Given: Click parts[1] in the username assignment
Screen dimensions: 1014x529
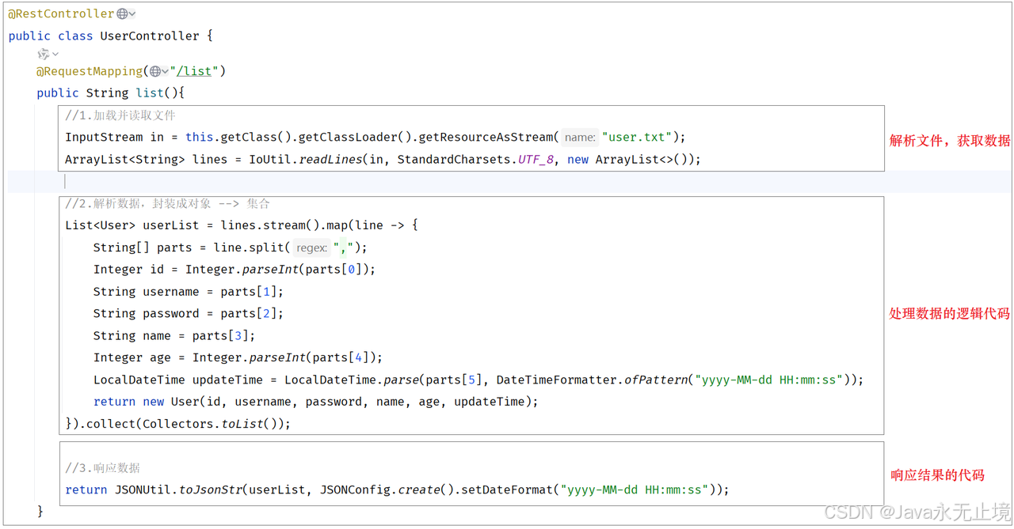Looking at the screenshot, I should (248, 292).
